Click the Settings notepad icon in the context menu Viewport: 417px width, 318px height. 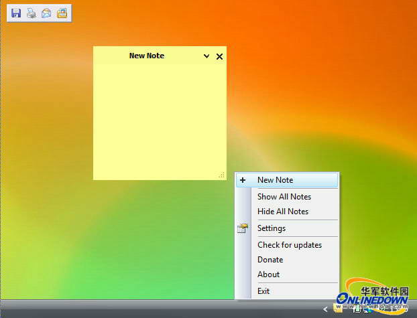242,228
